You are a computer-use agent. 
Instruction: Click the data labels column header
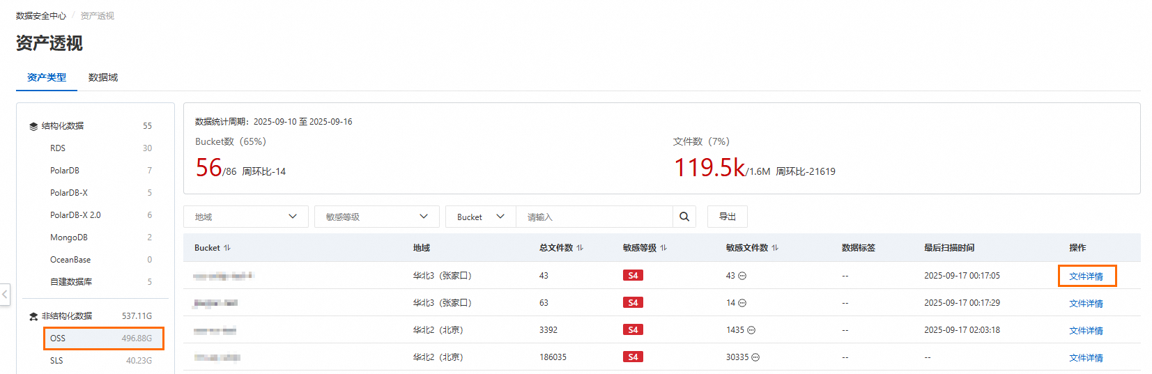click(x=859, y=248)
